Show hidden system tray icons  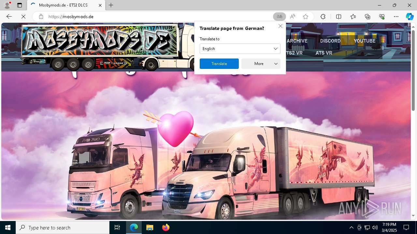click(x=351, y=227)
